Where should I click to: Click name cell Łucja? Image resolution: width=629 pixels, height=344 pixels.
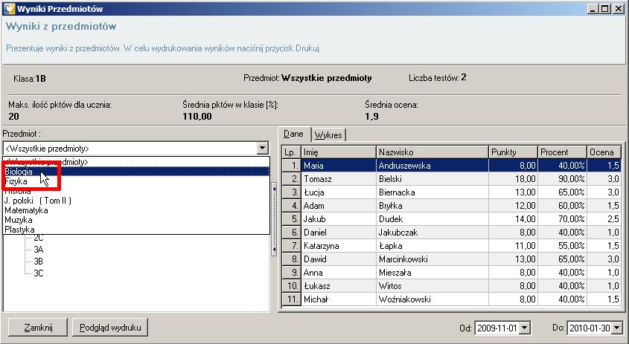339,192
